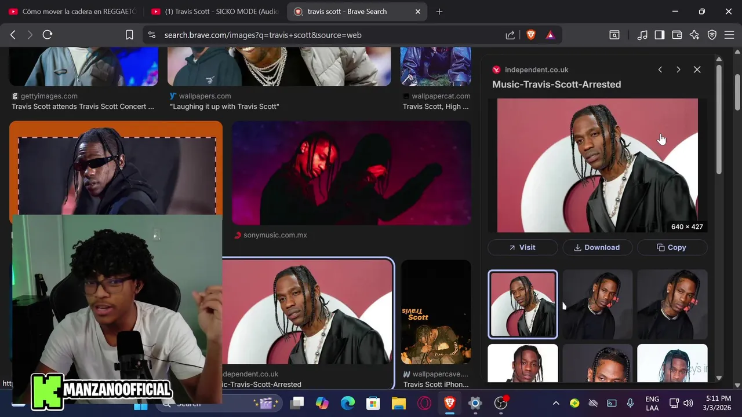The width and height of the screenshot is (742, 417).
Task: Click the wallpapercave 'Travis Scott iPhon...' result image
Action: [436, 312]
